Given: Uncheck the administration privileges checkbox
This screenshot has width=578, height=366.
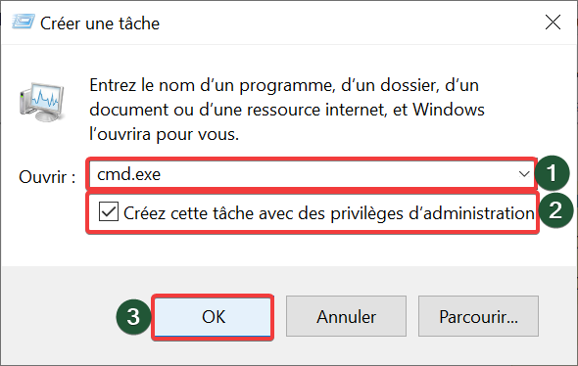Looking at the screenshot, I should 109,211.
